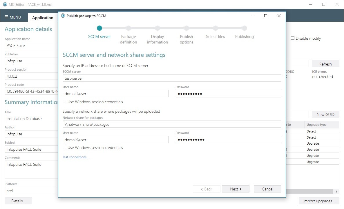344x209 pixels.
Task: Click the Author field Infopulse
Action: coord(31,134)
